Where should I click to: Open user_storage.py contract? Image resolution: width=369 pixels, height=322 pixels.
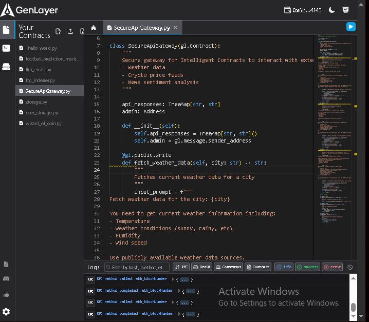(x=50, y=113)
